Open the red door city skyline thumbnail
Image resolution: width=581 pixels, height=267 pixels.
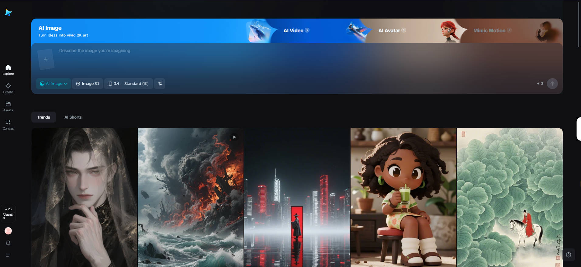click(297, 197)
